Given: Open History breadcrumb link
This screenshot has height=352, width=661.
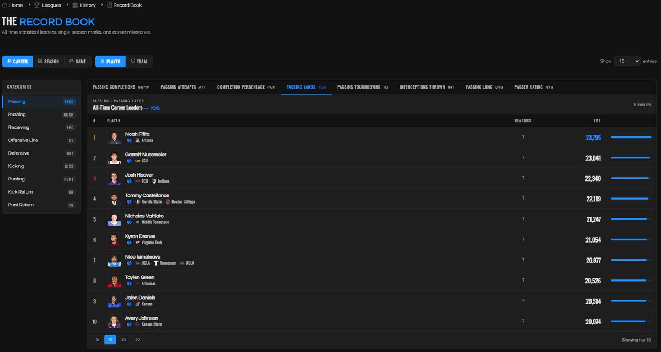Looking at the screenshot, I should click(84, 5).
